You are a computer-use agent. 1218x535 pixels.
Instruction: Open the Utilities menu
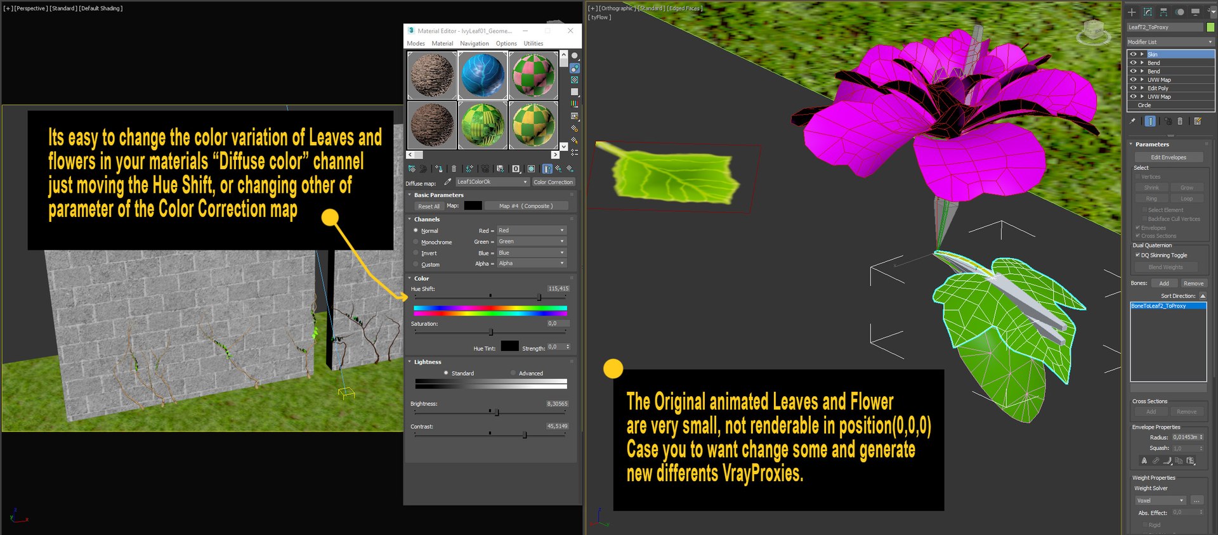pyautogui.click(x=534, y=44)
